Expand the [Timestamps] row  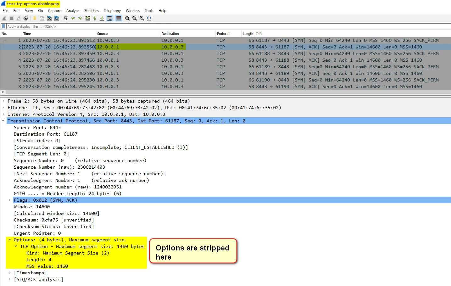coord(10,273)
